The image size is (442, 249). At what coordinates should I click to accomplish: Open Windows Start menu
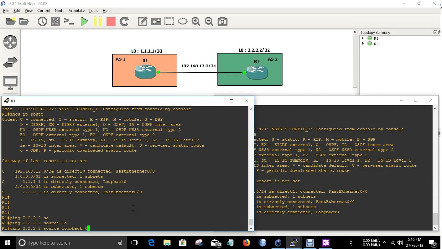tap(8, 242)
